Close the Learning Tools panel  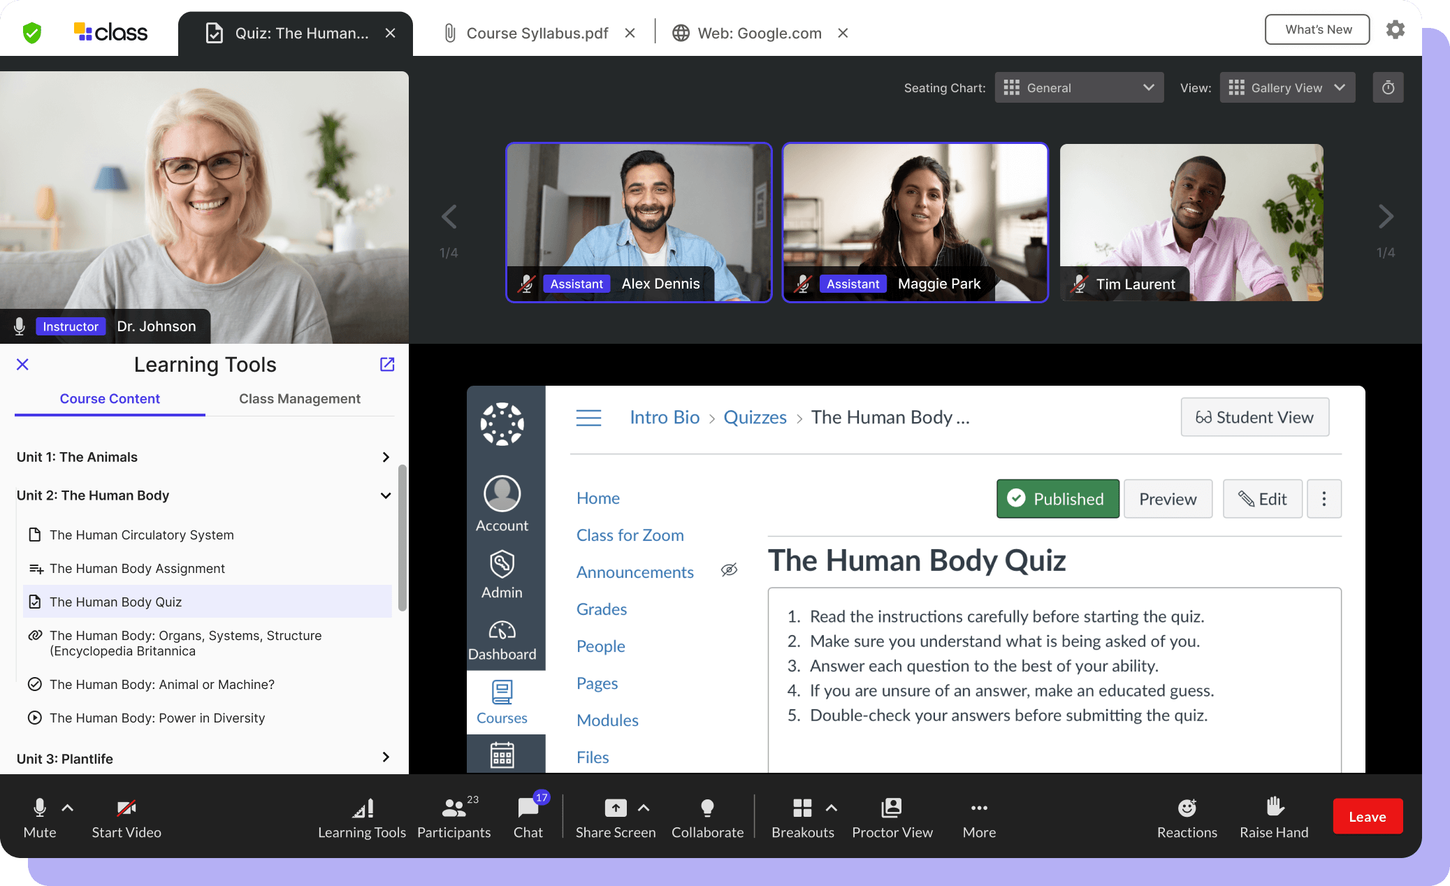[x=22, y=364]
